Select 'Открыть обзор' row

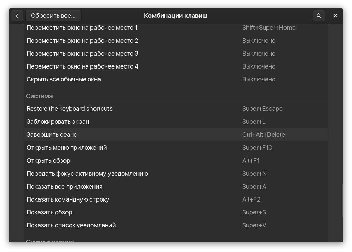tap(176, 161)
